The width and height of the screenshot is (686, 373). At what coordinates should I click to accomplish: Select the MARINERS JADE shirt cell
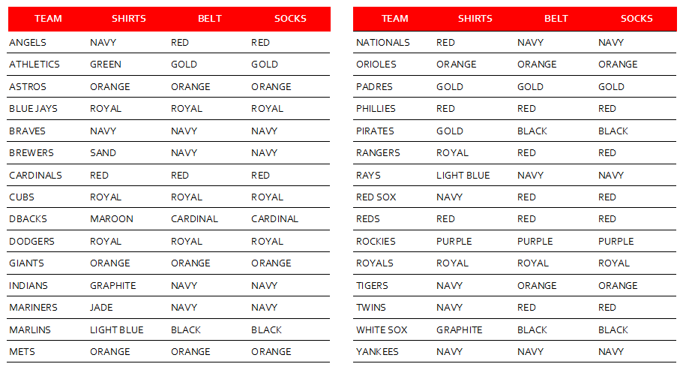click(101, 308)
